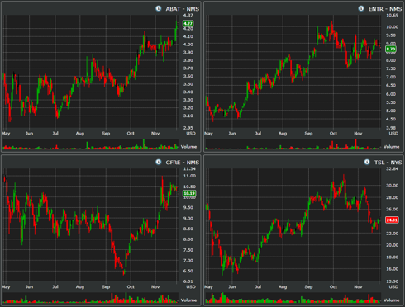Image resolution: width=405 pixels, height=307 pixels.
Task: Click the Oct axis label on TSL chart
Action: pyautogui.click(x=333, y=286)
